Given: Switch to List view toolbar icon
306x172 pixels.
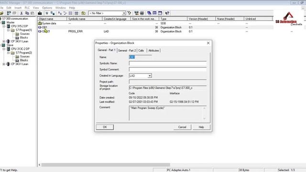Looking at the screenshot, I should [71, 13].
